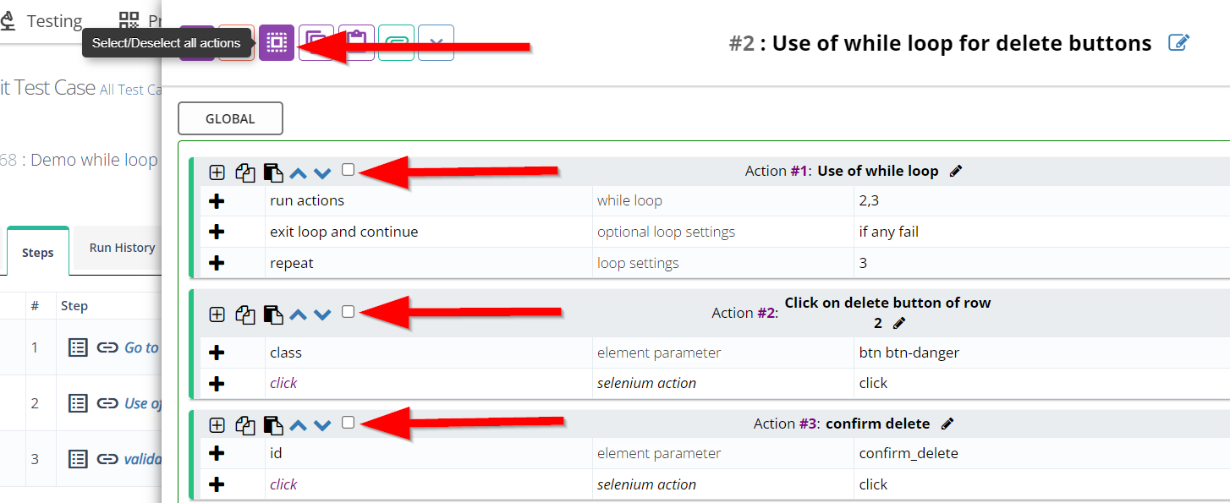1230x503 pixels.
Task: Click the plus icon on the 'repeat' row
Action: tap(217, 263)
